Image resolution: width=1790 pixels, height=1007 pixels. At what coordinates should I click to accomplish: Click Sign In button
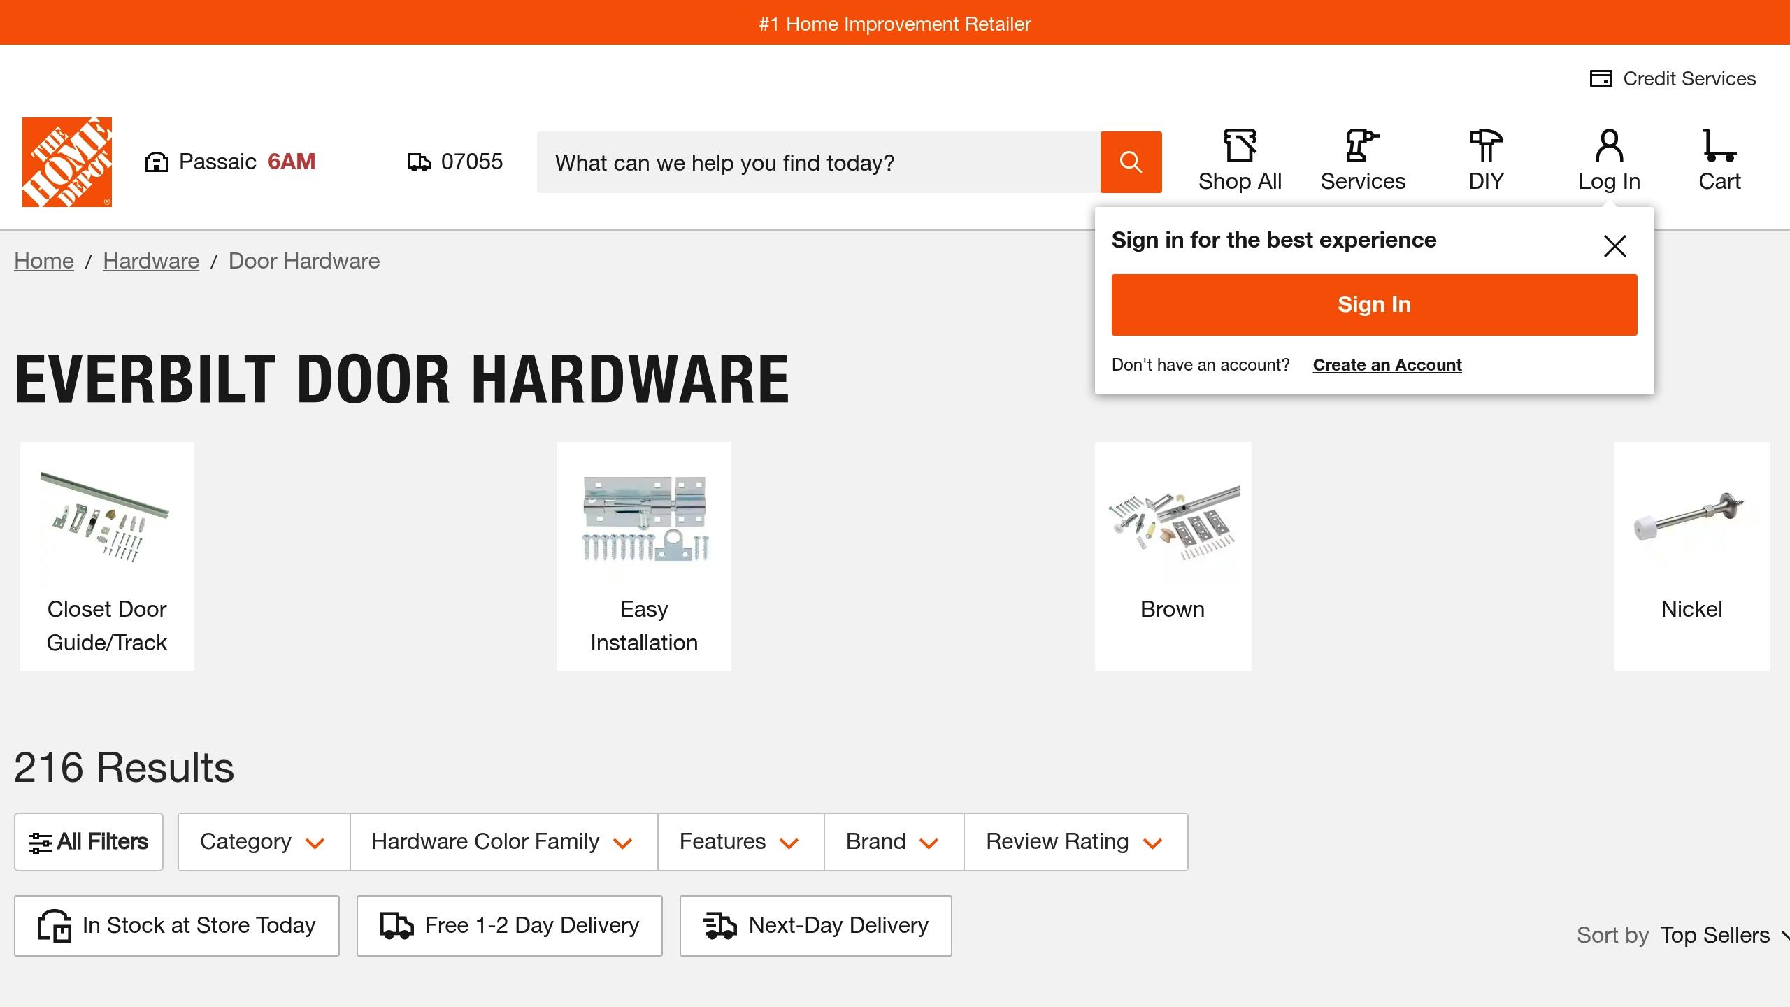click(x=1375, y=305)
